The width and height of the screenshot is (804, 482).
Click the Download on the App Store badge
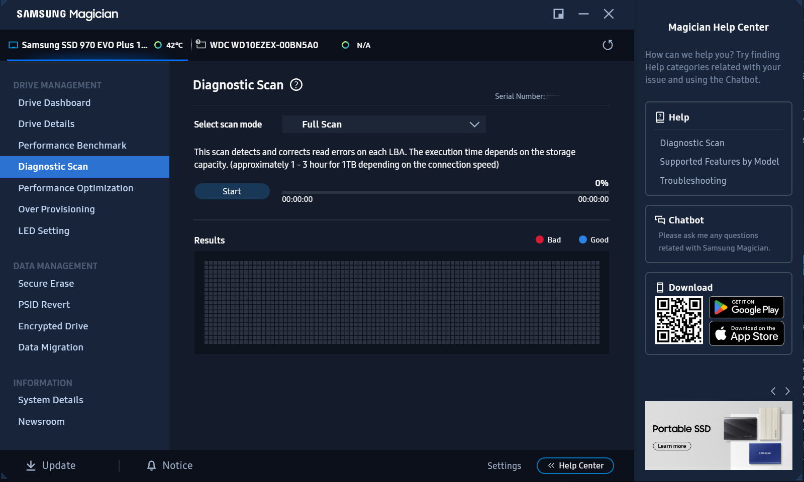[747, 333]
